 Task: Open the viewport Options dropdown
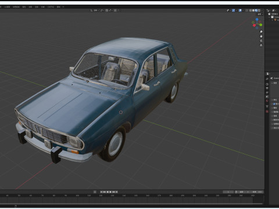pos(260,14)
